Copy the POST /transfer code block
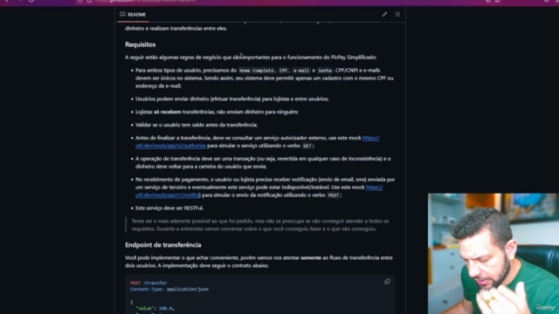Image resolution: width=559 pixels, height=314 pixels. [x=387, y=282]
